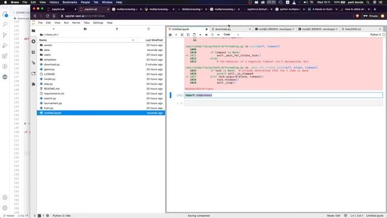Image resolution: width=387 pixels, height=218 pixels.
Task: Open the File Browser sidebar tab
Action: coord(34,31)
